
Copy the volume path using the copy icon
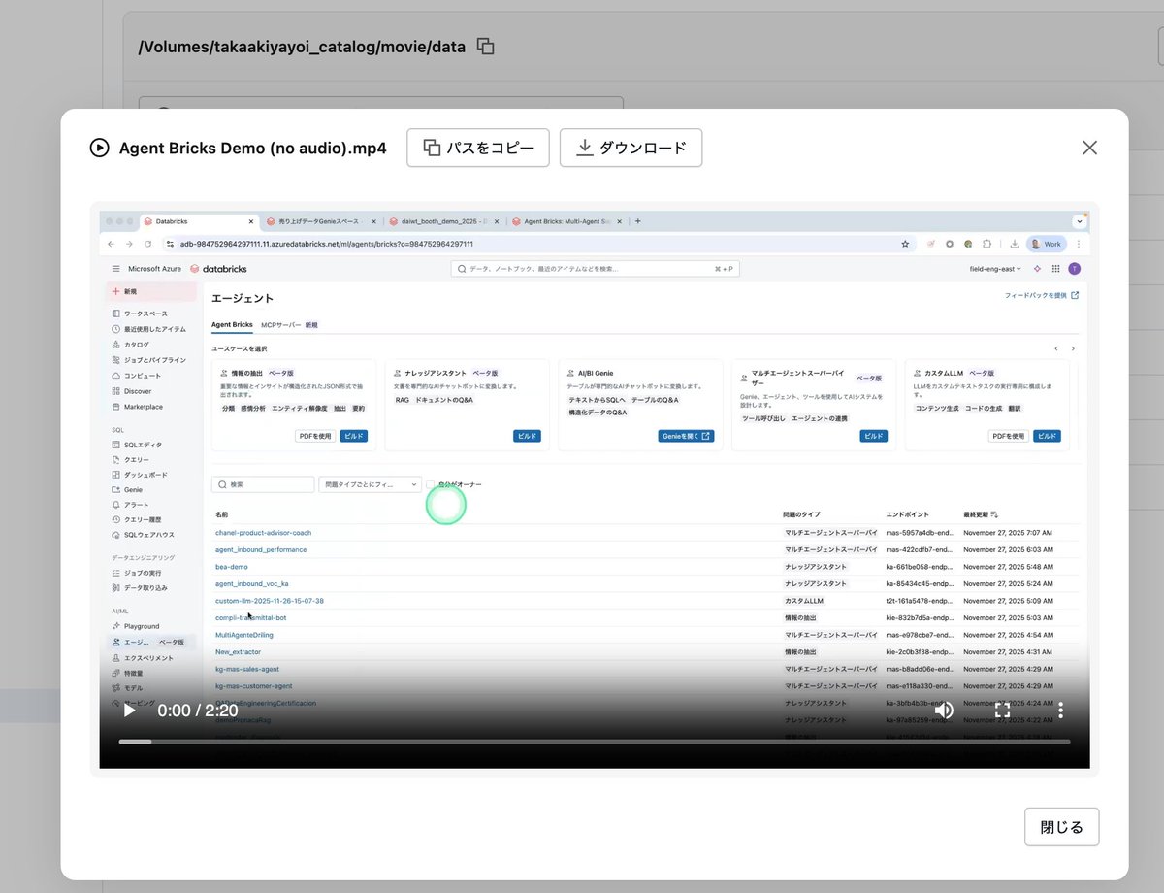tap(486, 46)
